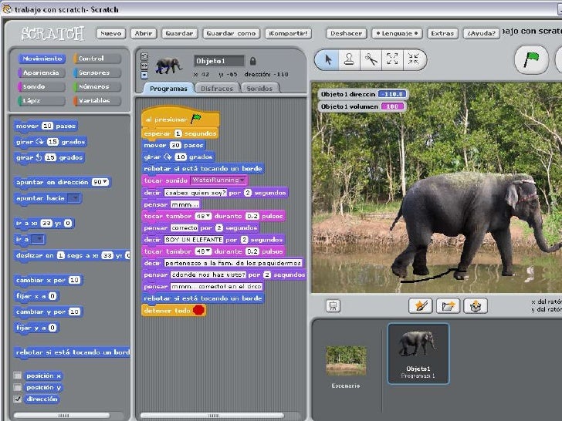Screen dimensions: 562x421
Task: Open the Sonidos tab
Action: pyautogui.click(x=259, y=89)
